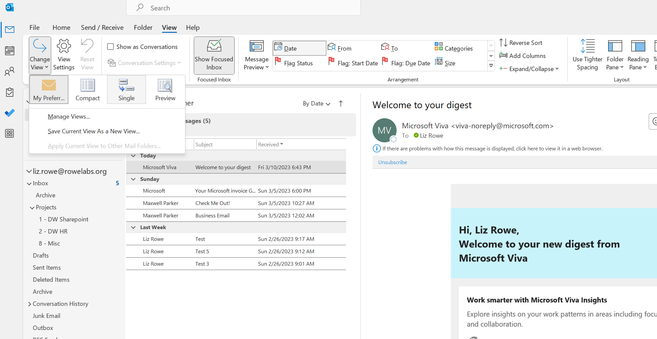This screenshot has width=657, height=339.
Task: Collapse the Sunday message group
Action: [x=133, y=179]
